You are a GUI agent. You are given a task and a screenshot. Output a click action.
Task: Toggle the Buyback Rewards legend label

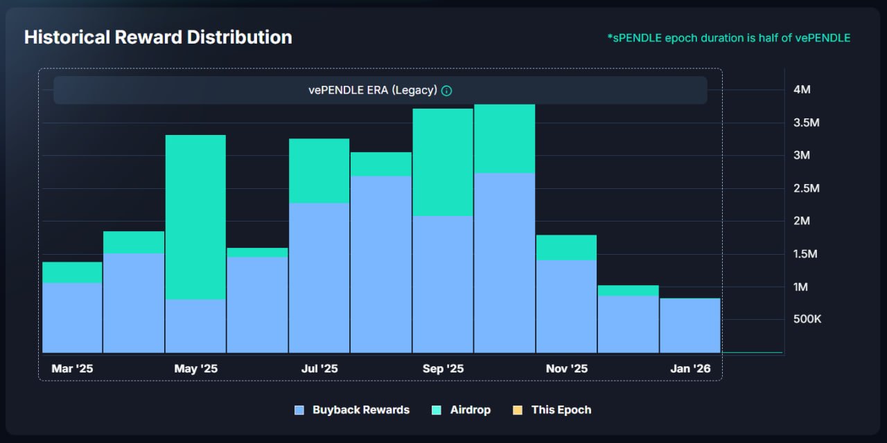(360, 410)
